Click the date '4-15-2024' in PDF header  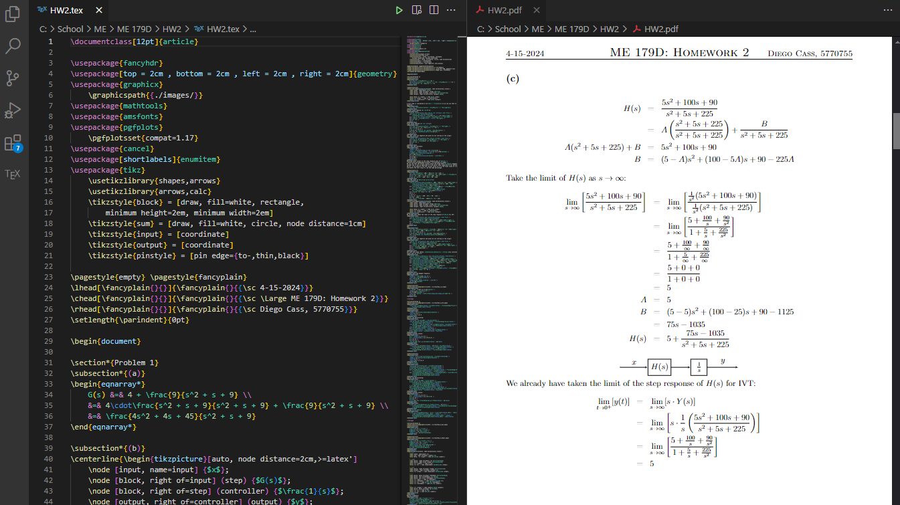pyautogui.click(x=525, y=54)
